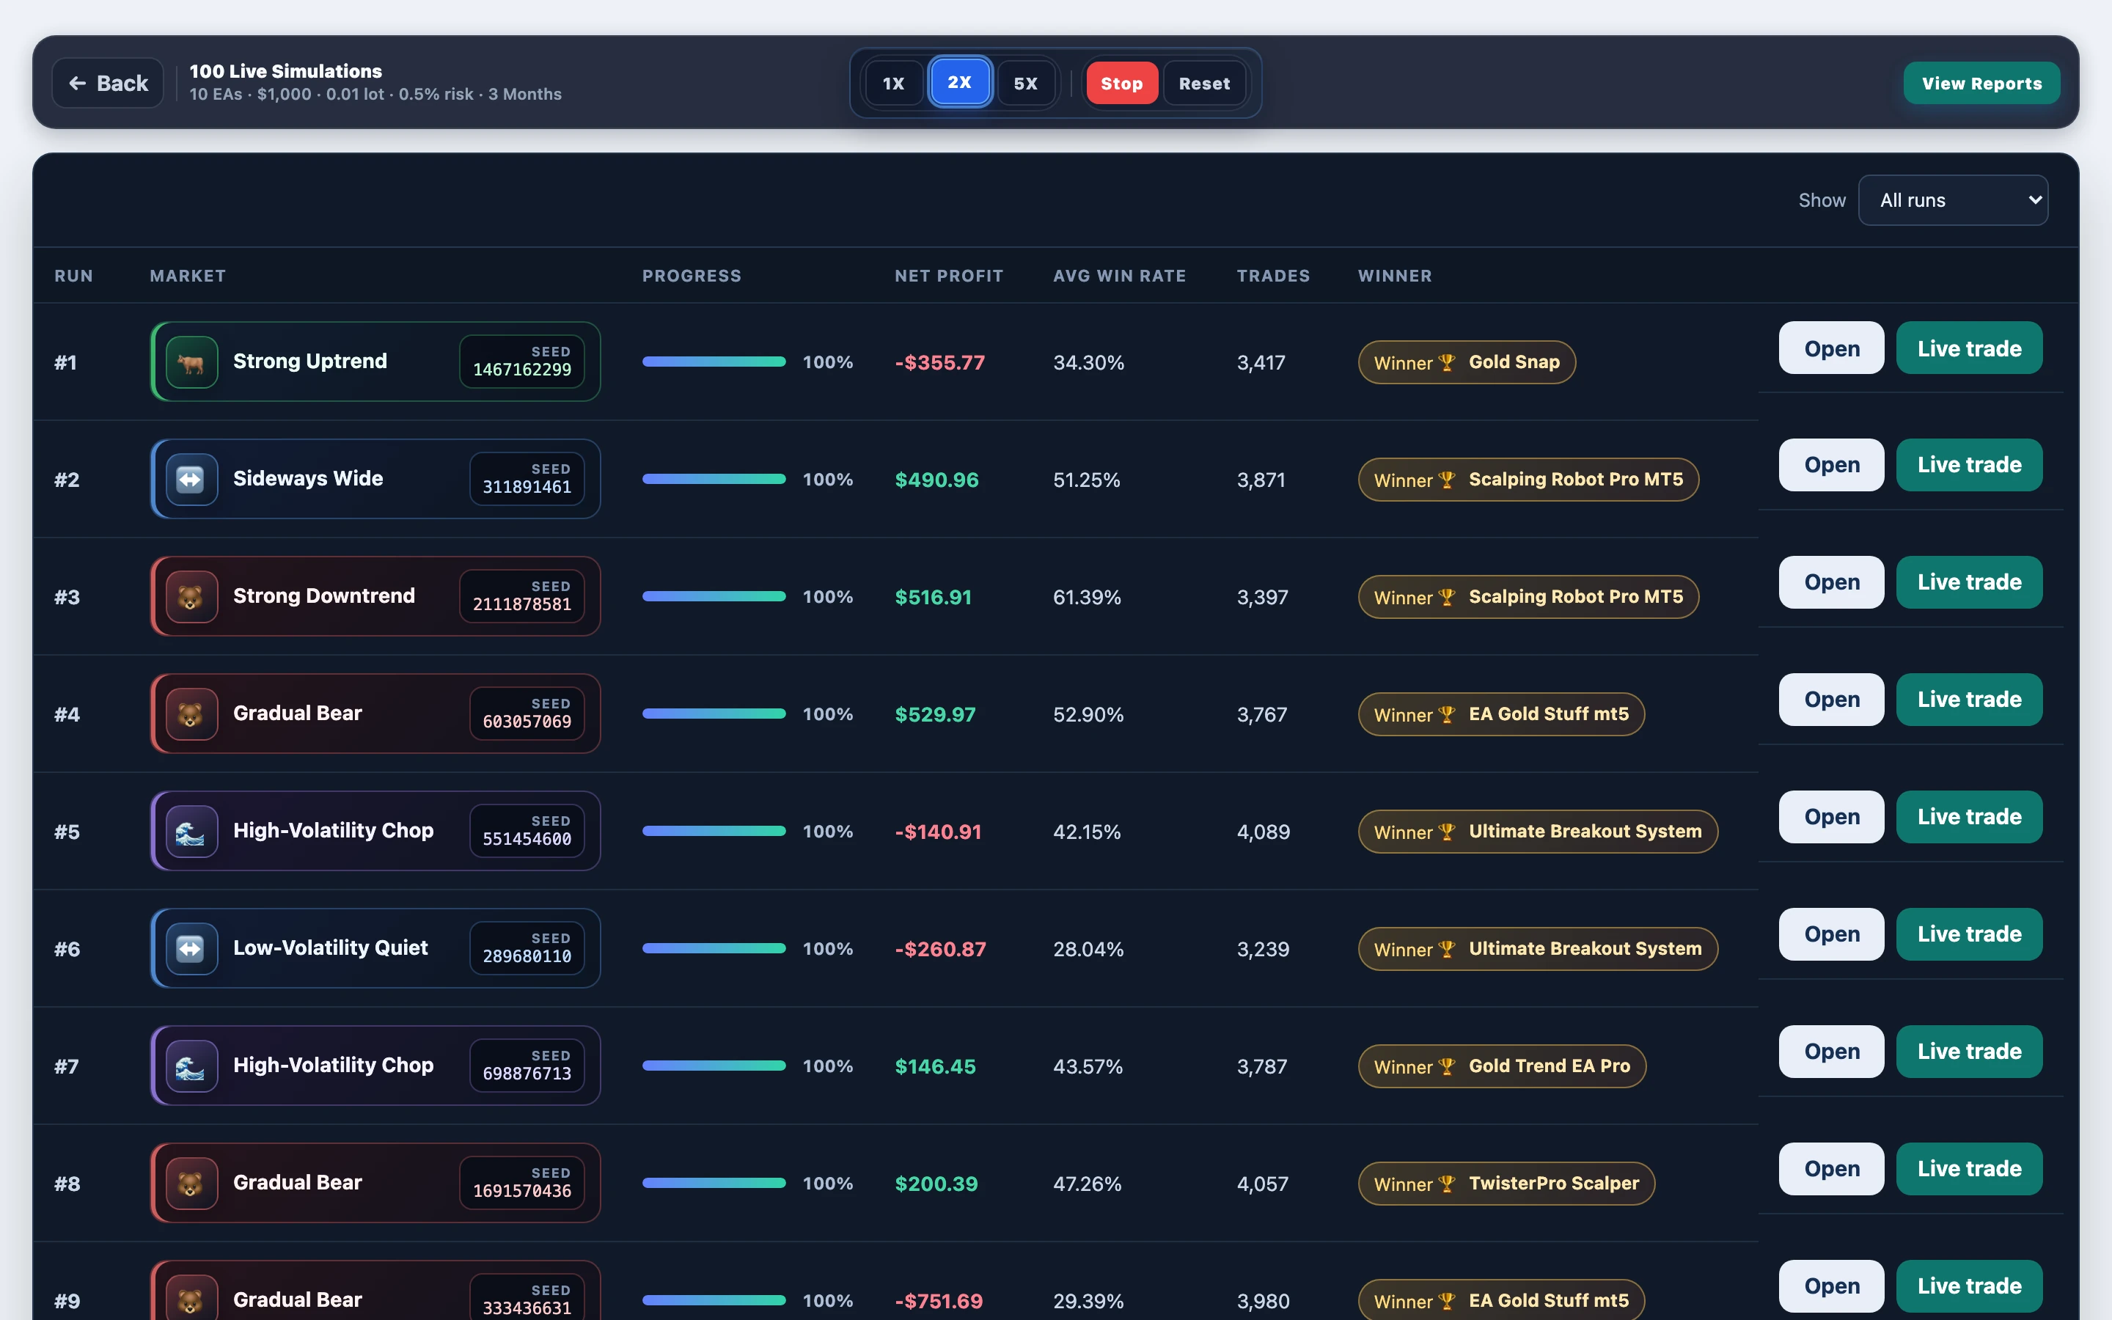The image size is (2112, 1320).
Task: Click the wave icon in run #5 High-Volatility Chop
Action: pyautogui.click(x=191, y=831)
